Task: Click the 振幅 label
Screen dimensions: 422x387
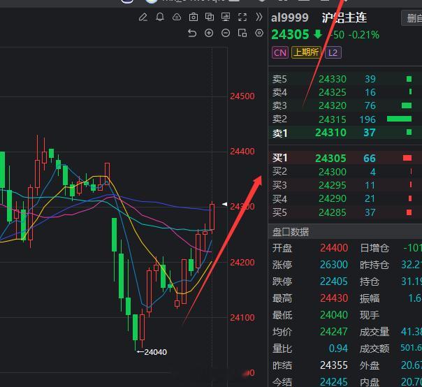Action: pos(370,298)
